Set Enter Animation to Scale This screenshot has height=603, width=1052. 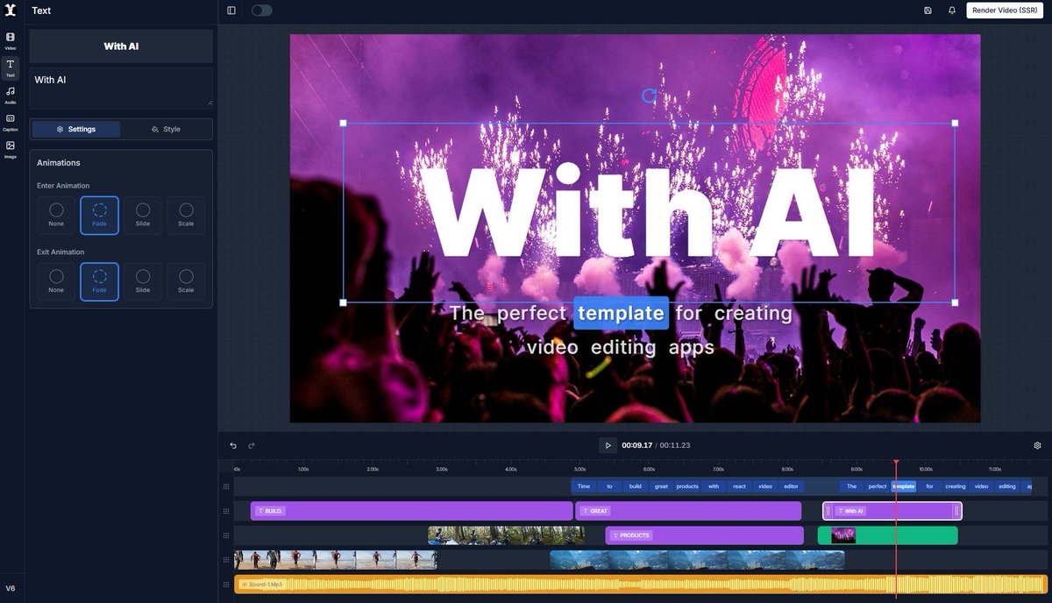click(x=186, y=215)
